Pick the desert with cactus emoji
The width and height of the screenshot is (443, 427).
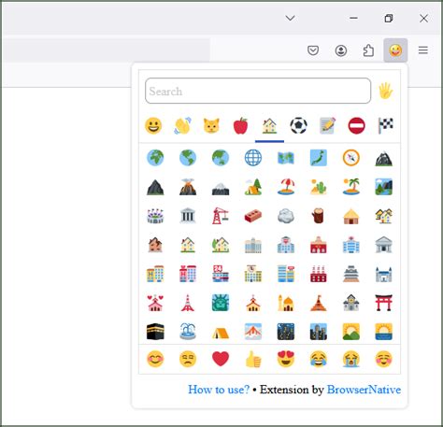coord(319,187)
